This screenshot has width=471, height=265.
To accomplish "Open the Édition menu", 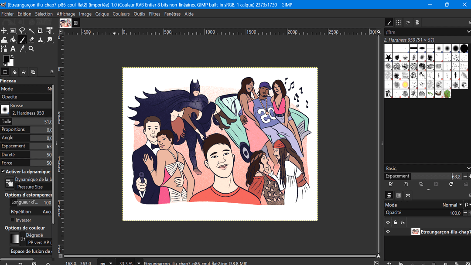I will click(x=24, y=14).
